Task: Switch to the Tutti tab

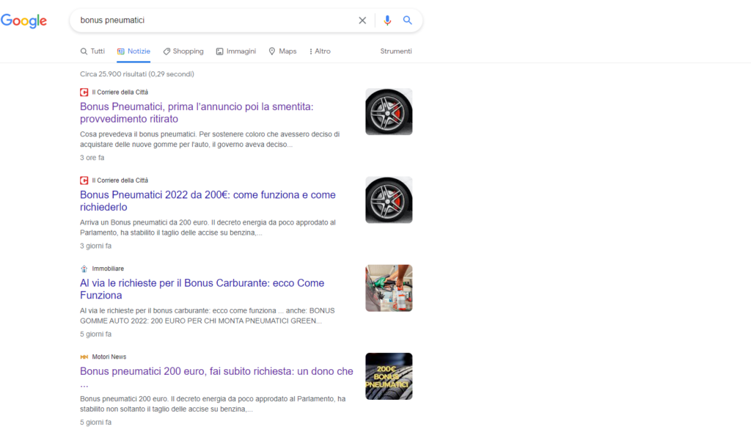Action: (92, 51)
